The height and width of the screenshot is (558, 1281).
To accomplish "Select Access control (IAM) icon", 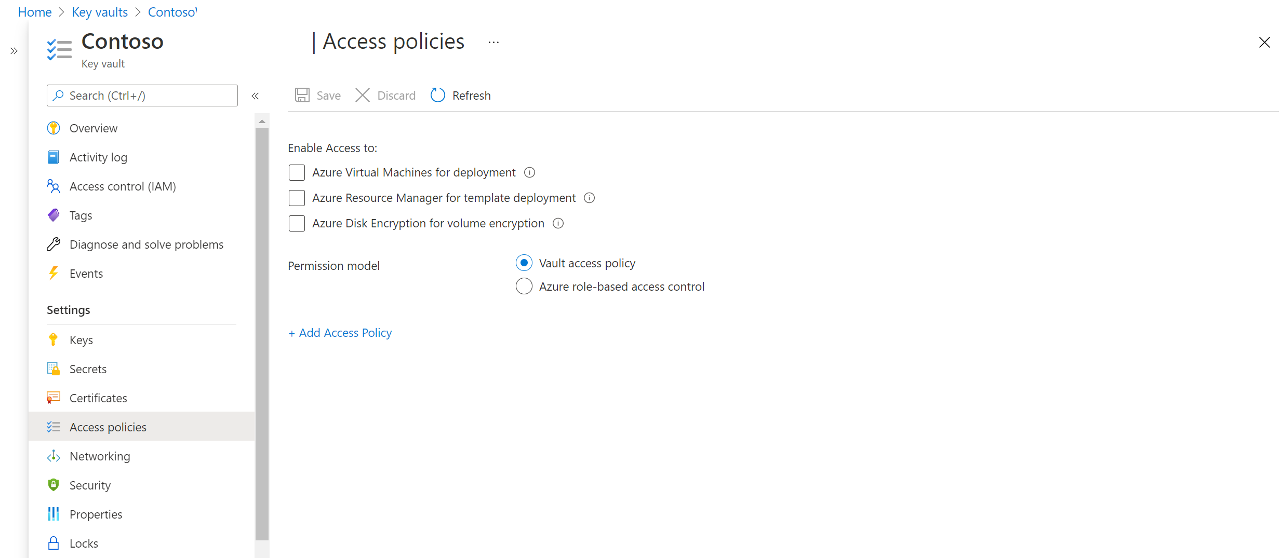I will [54, 186].
